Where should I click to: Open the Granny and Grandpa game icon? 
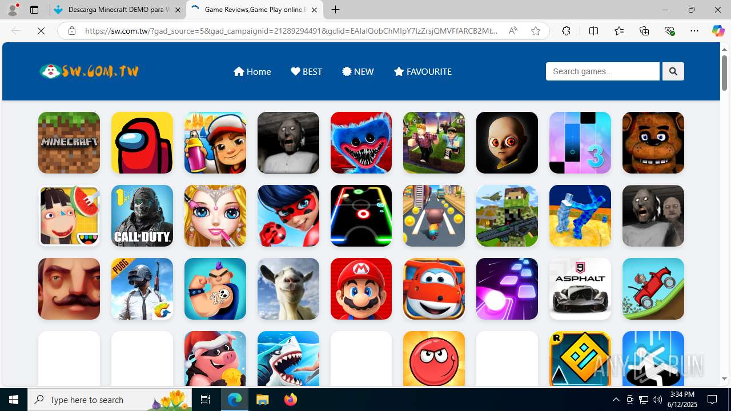[x=653, y=216]
